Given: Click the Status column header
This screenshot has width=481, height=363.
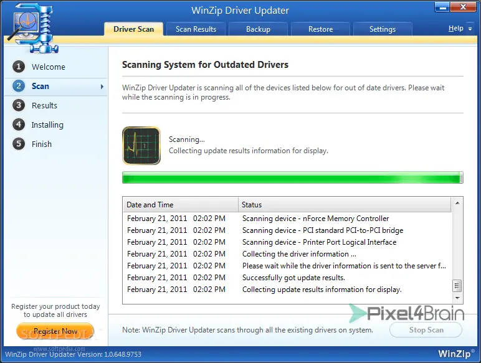Looking at the screenshot, I should click(x=345, y=204).
